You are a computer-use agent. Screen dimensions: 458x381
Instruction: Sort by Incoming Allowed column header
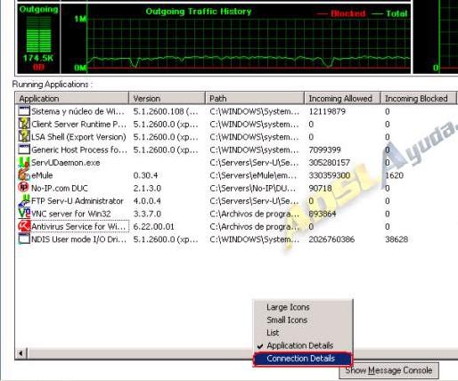coord(342,98)
